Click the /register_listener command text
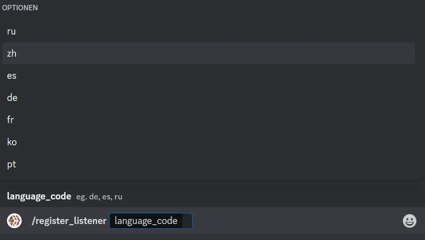 [x=69, y=221]
